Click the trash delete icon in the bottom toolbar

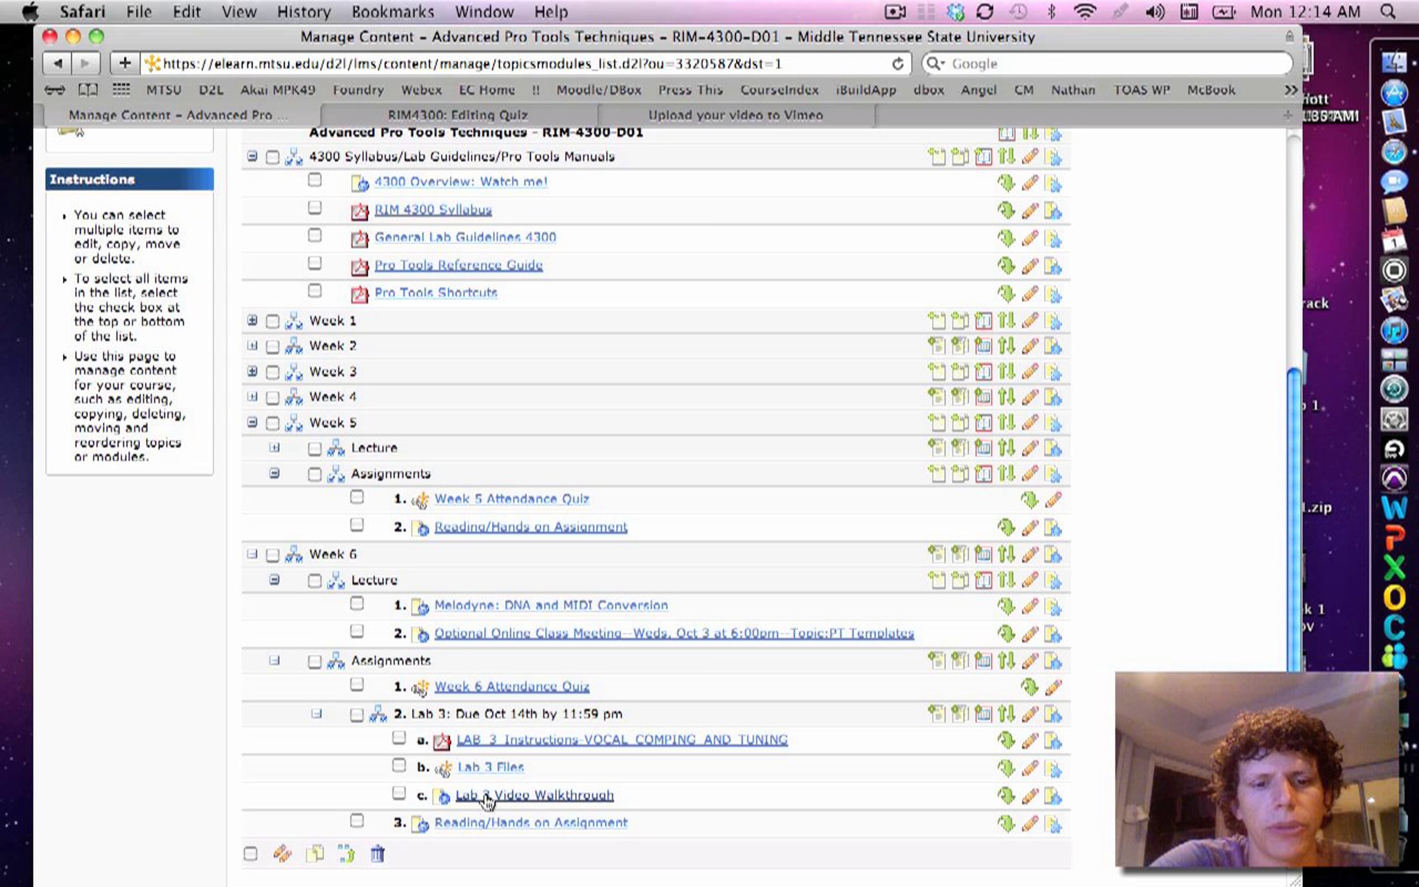(377, 854)
